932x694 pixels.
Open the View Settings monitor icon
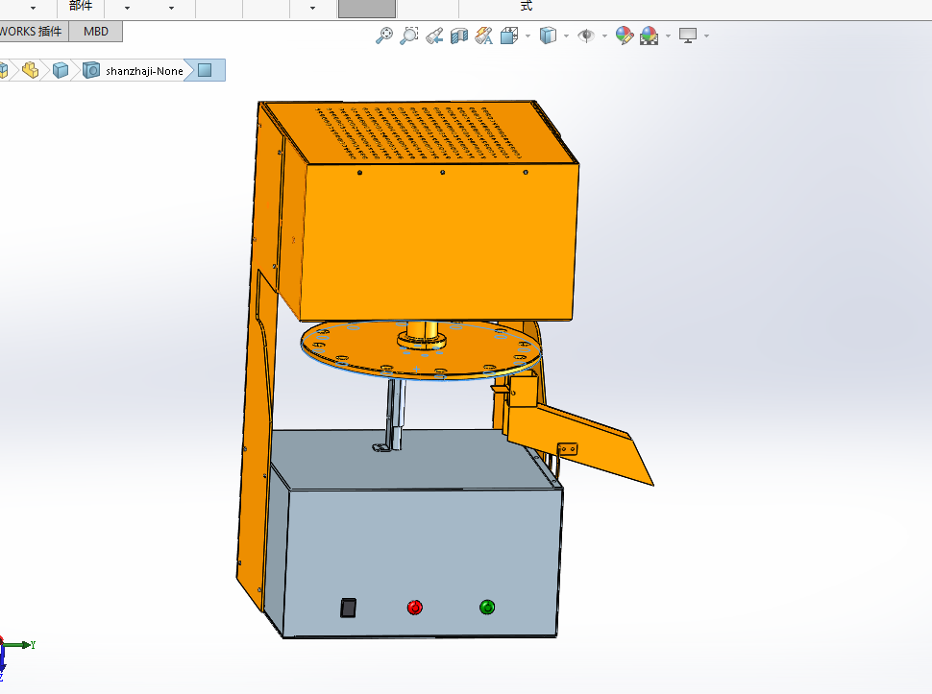[688, 36]
